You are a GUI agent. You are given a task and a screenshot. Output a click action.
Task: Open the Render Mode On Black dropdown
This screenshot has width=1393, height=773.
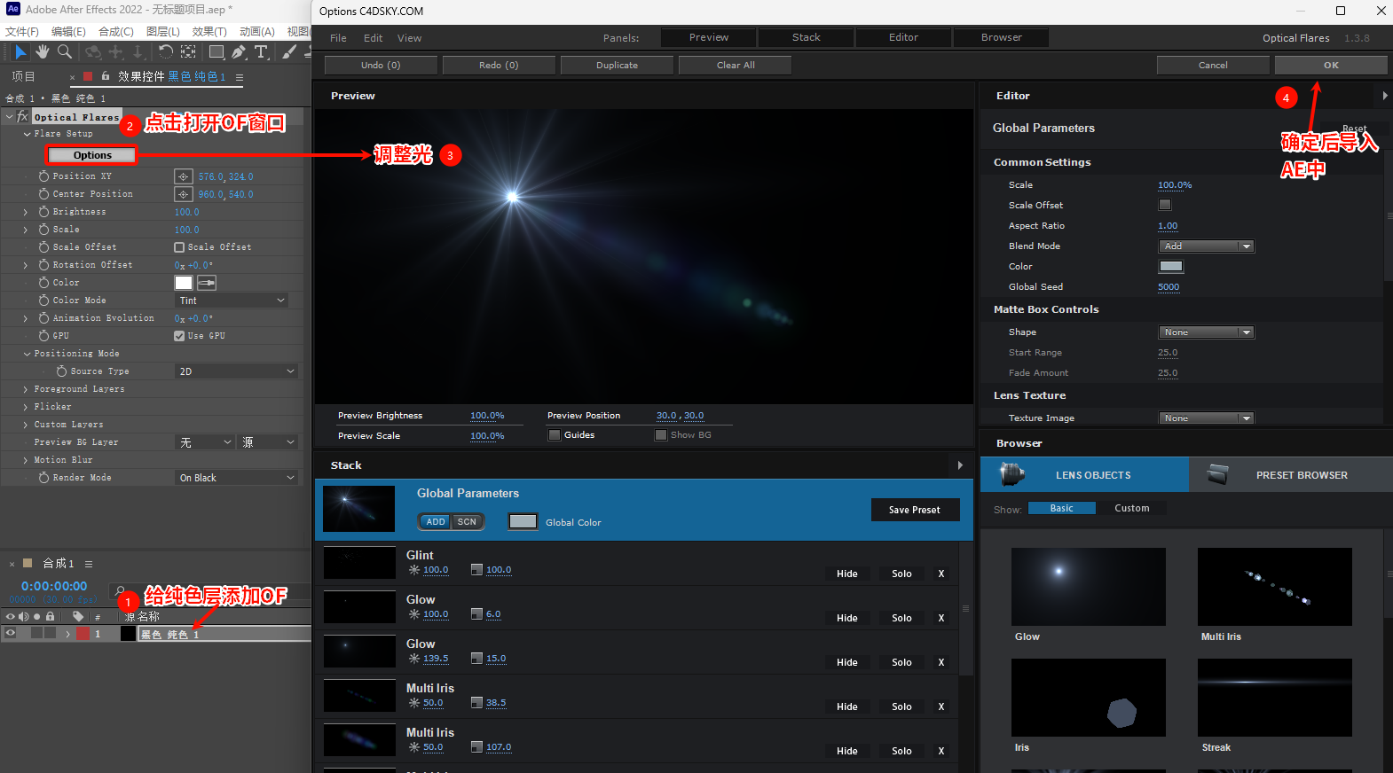click(236, 478)
